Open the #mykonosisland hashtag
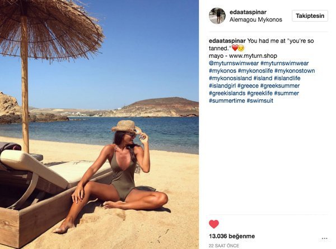Image resolution: width=336 pixels, height=249 pixels. point(230,79)
